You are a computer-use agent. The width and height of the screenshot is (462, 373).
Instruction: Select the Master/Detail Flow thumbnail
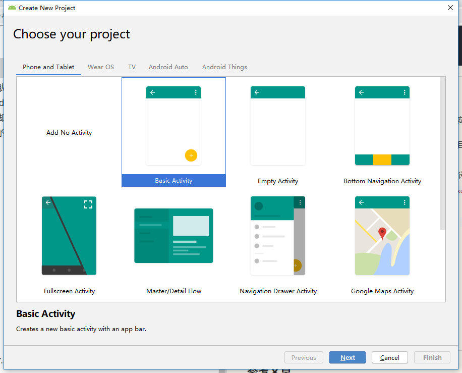pos(174,236)
